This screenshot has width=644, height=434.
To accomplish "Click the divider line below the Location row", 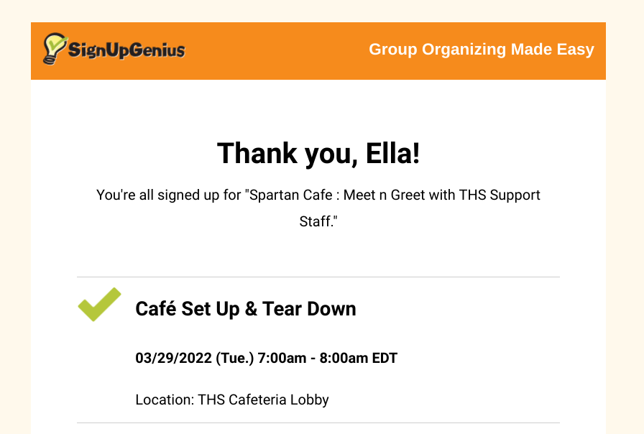I will 318,423.
